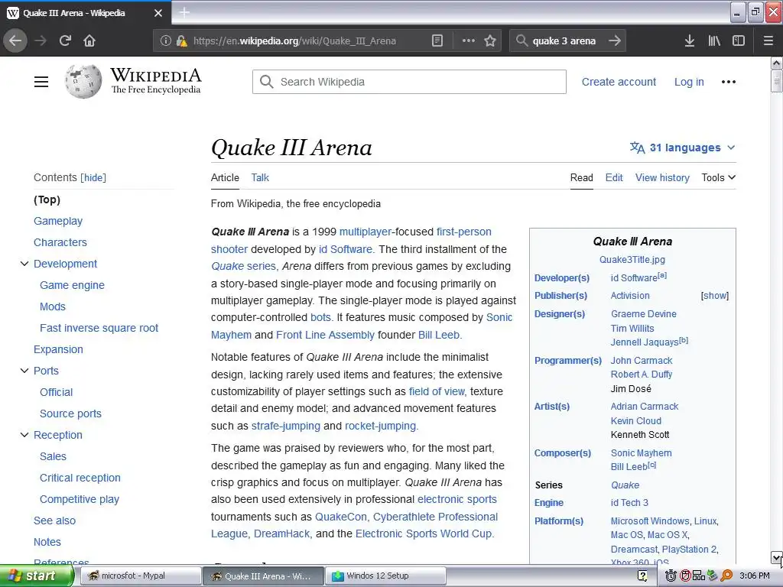Collapse the Reception section chevron

click(x=24, y=435)
